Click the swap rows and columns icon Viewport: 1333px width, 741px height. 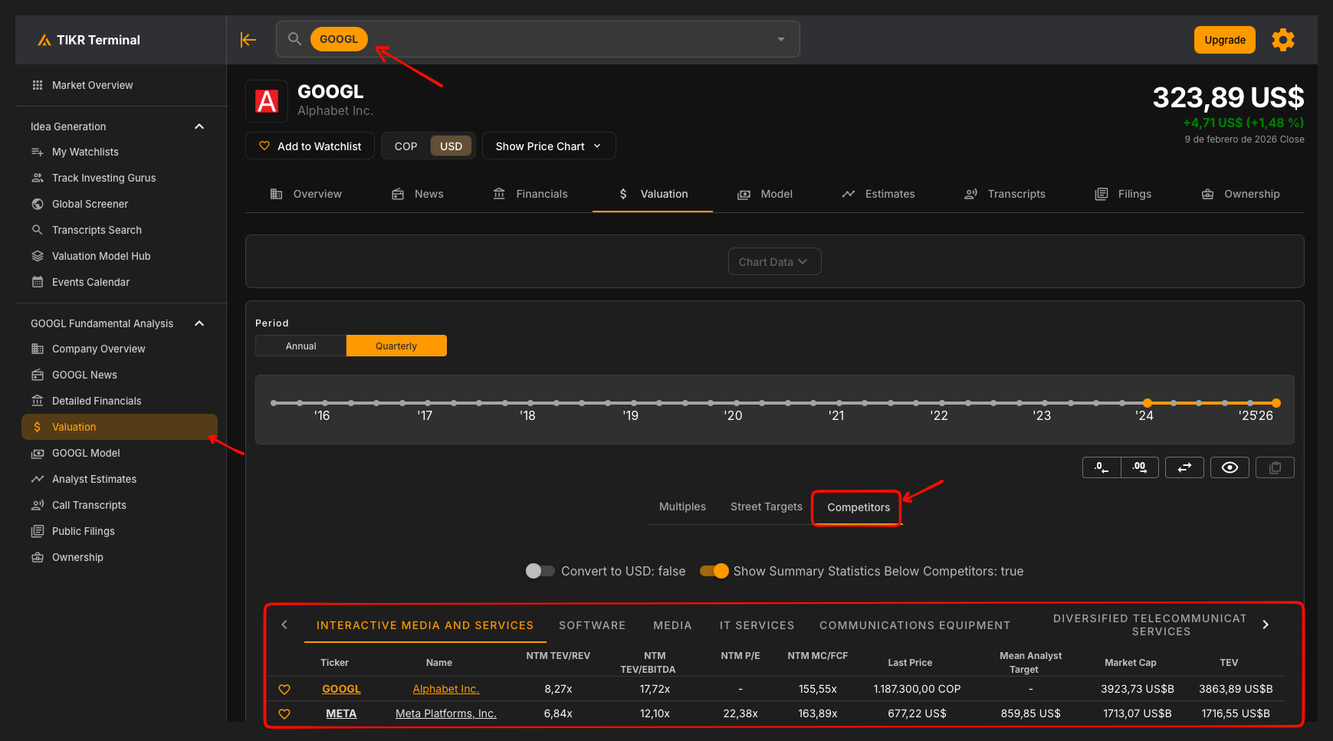(x=1184, y=467)
